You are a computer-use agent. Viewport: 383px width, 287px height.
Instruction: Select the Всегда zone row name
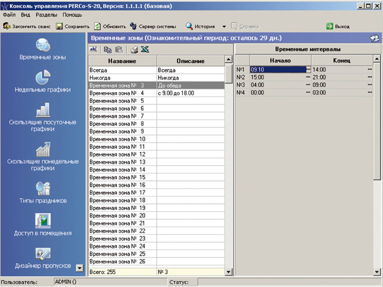[122, 70]
